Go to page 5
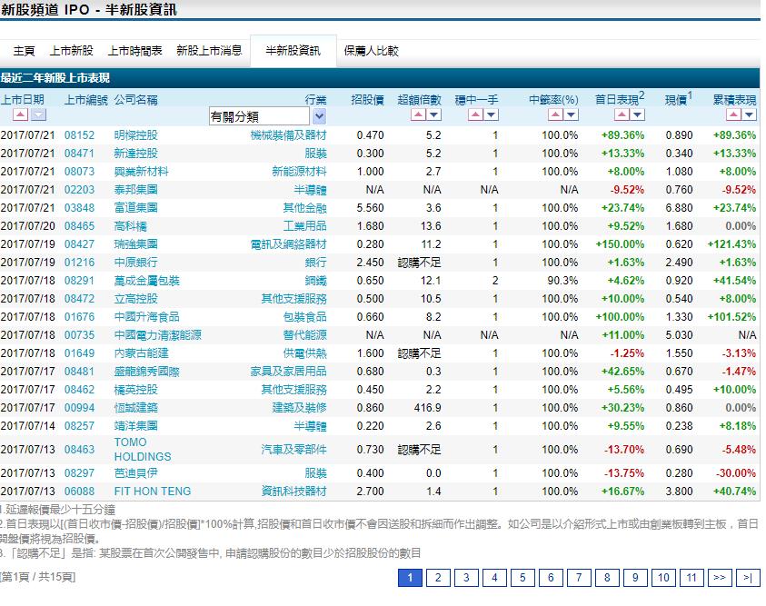The image size is (766, 606). (522, 578)
